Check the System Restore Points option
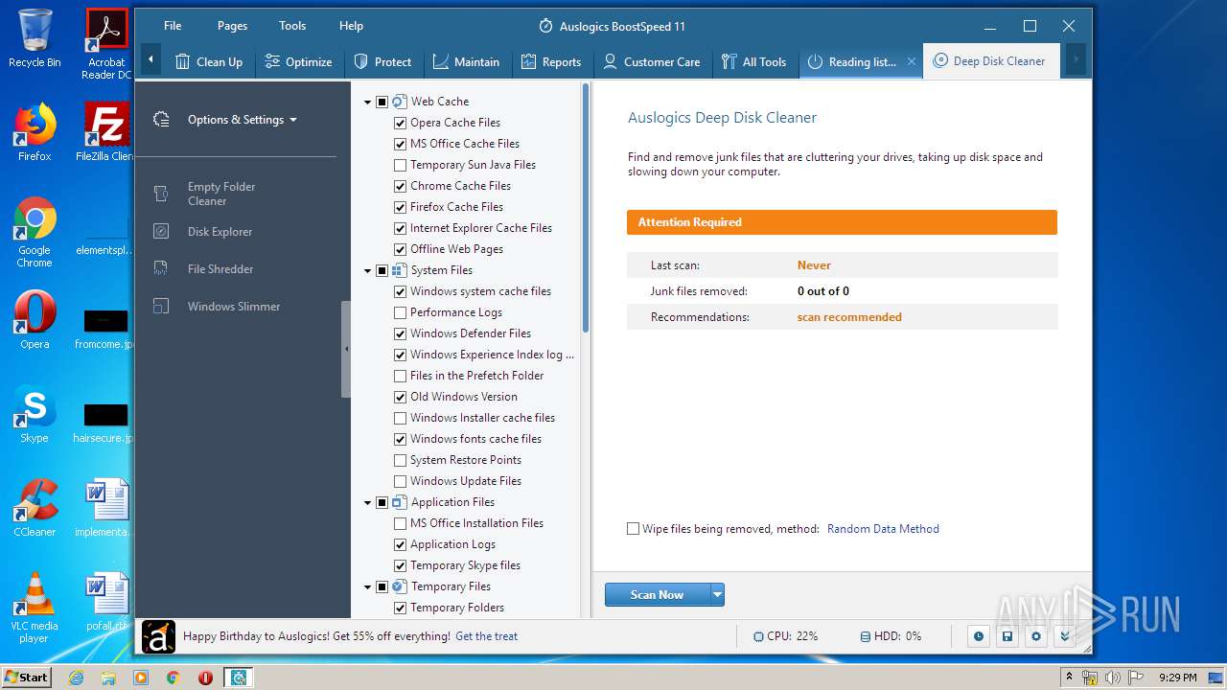The height and width of the screenshot is (690, 1227). pos(401,460)
